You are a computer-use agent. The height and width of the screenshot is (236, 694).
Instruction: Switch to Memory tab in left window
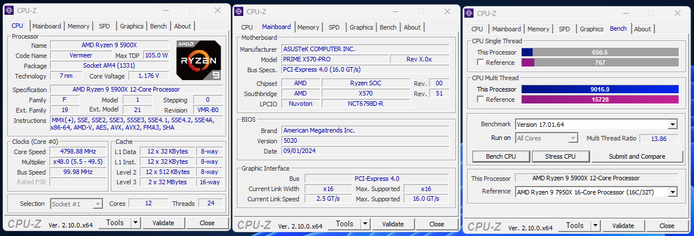click(x=78, y=26)
